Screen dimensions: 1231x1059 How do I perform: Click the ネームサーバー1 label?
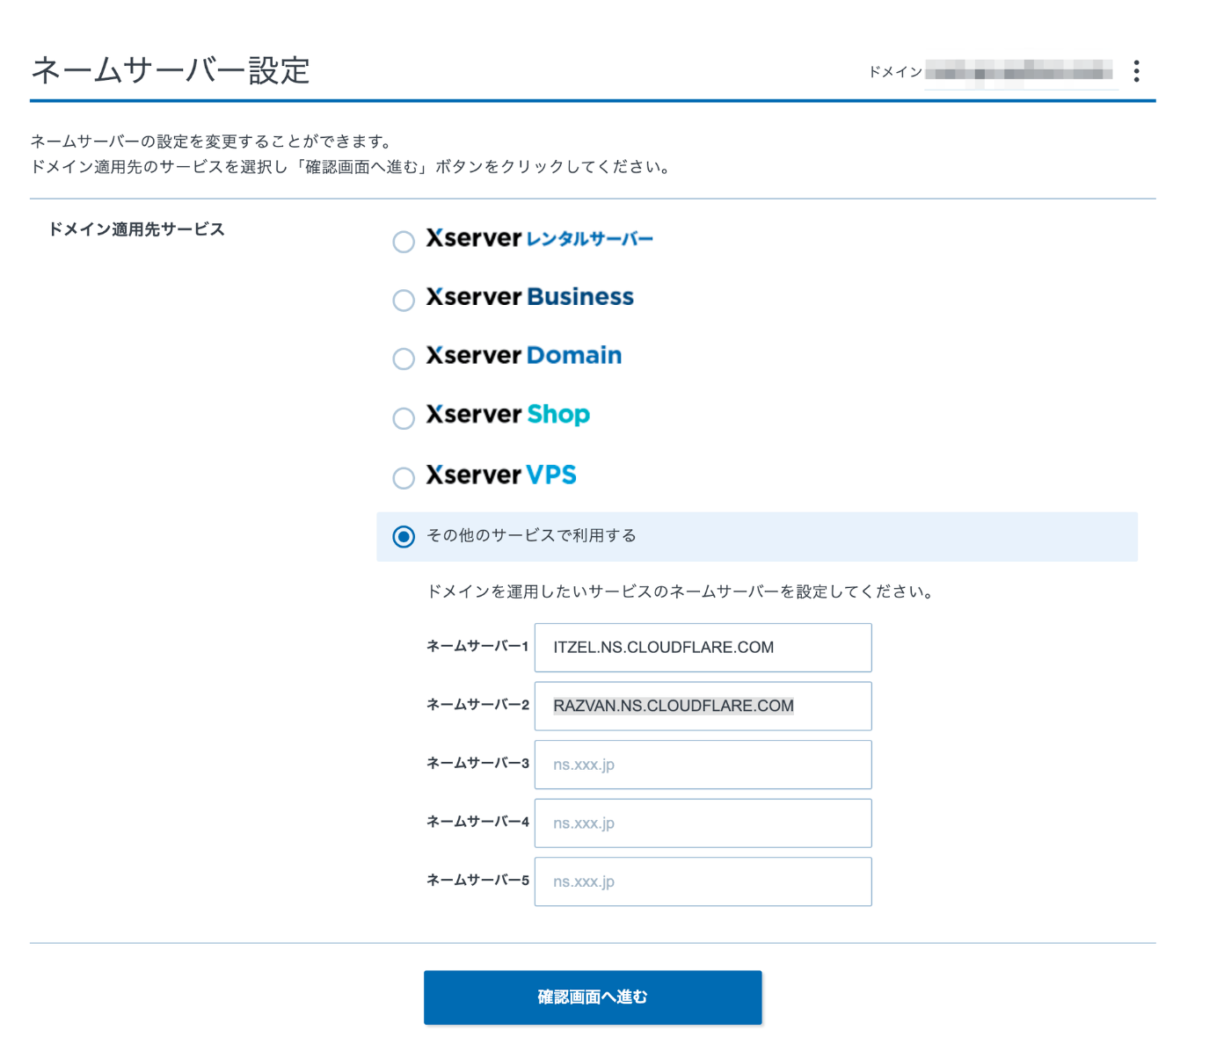(477, 646)
